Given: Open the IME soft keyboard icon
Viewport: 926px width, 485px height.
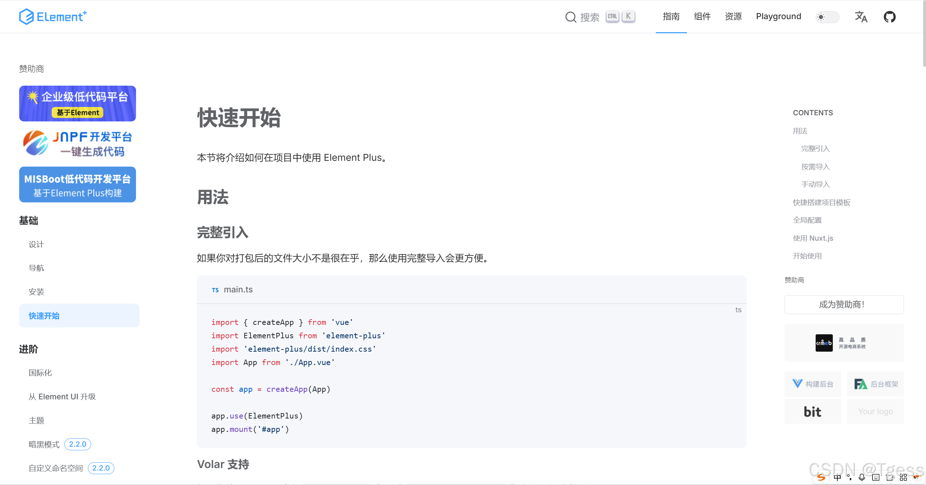Looking at the screenshot, I should (x=876, y=478).
